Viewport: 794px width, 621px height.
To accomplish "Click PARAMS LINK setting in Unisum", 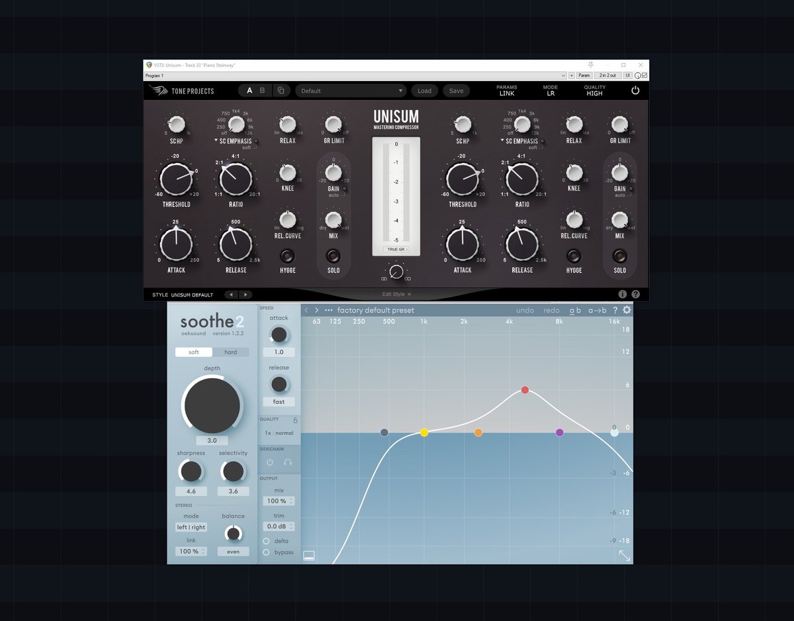I will tap(507, 91).
